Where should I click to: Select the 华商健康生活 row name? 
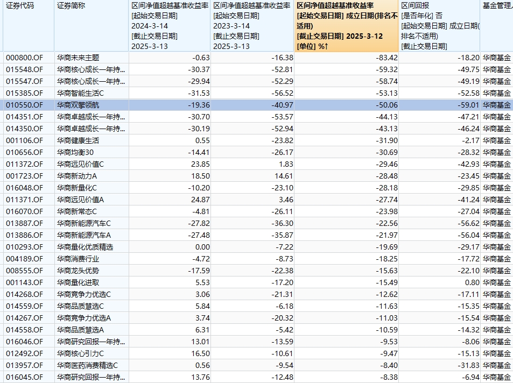(x=78, y=140)
